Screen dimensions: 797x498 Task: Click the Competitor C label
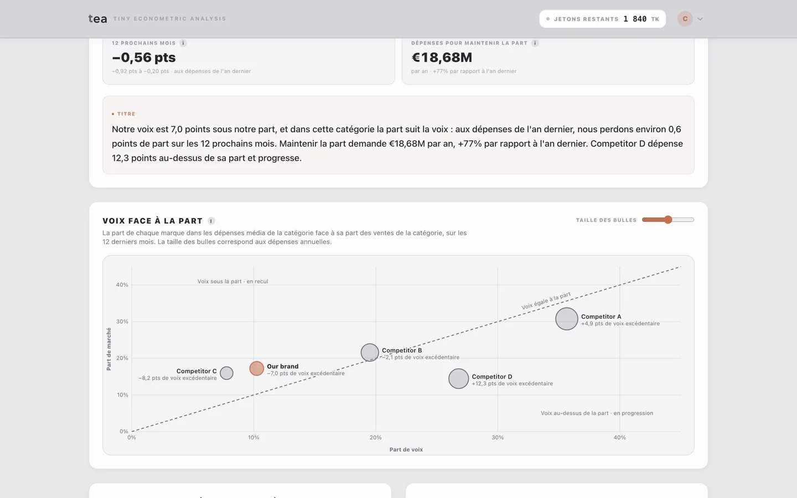(196, 371)
